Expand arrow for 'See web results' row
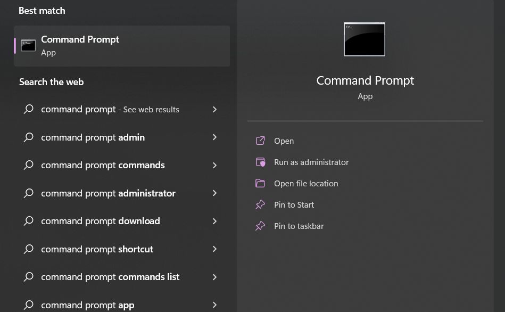505x312 pixels. pyautogui.click(x=214, y=109)
